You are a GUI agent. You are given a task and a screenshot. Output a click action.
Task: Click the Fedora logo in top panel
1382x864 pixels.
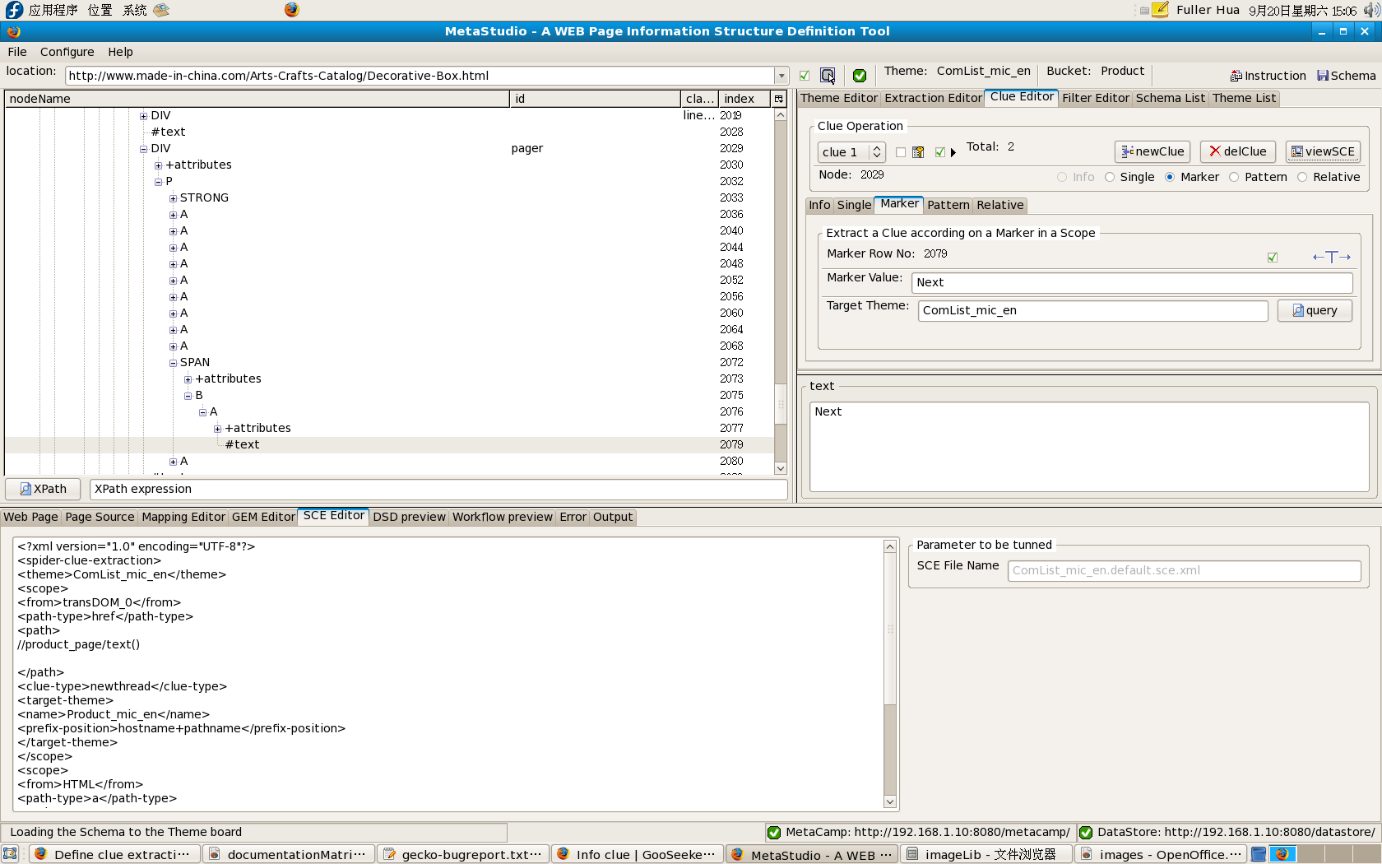14,10
